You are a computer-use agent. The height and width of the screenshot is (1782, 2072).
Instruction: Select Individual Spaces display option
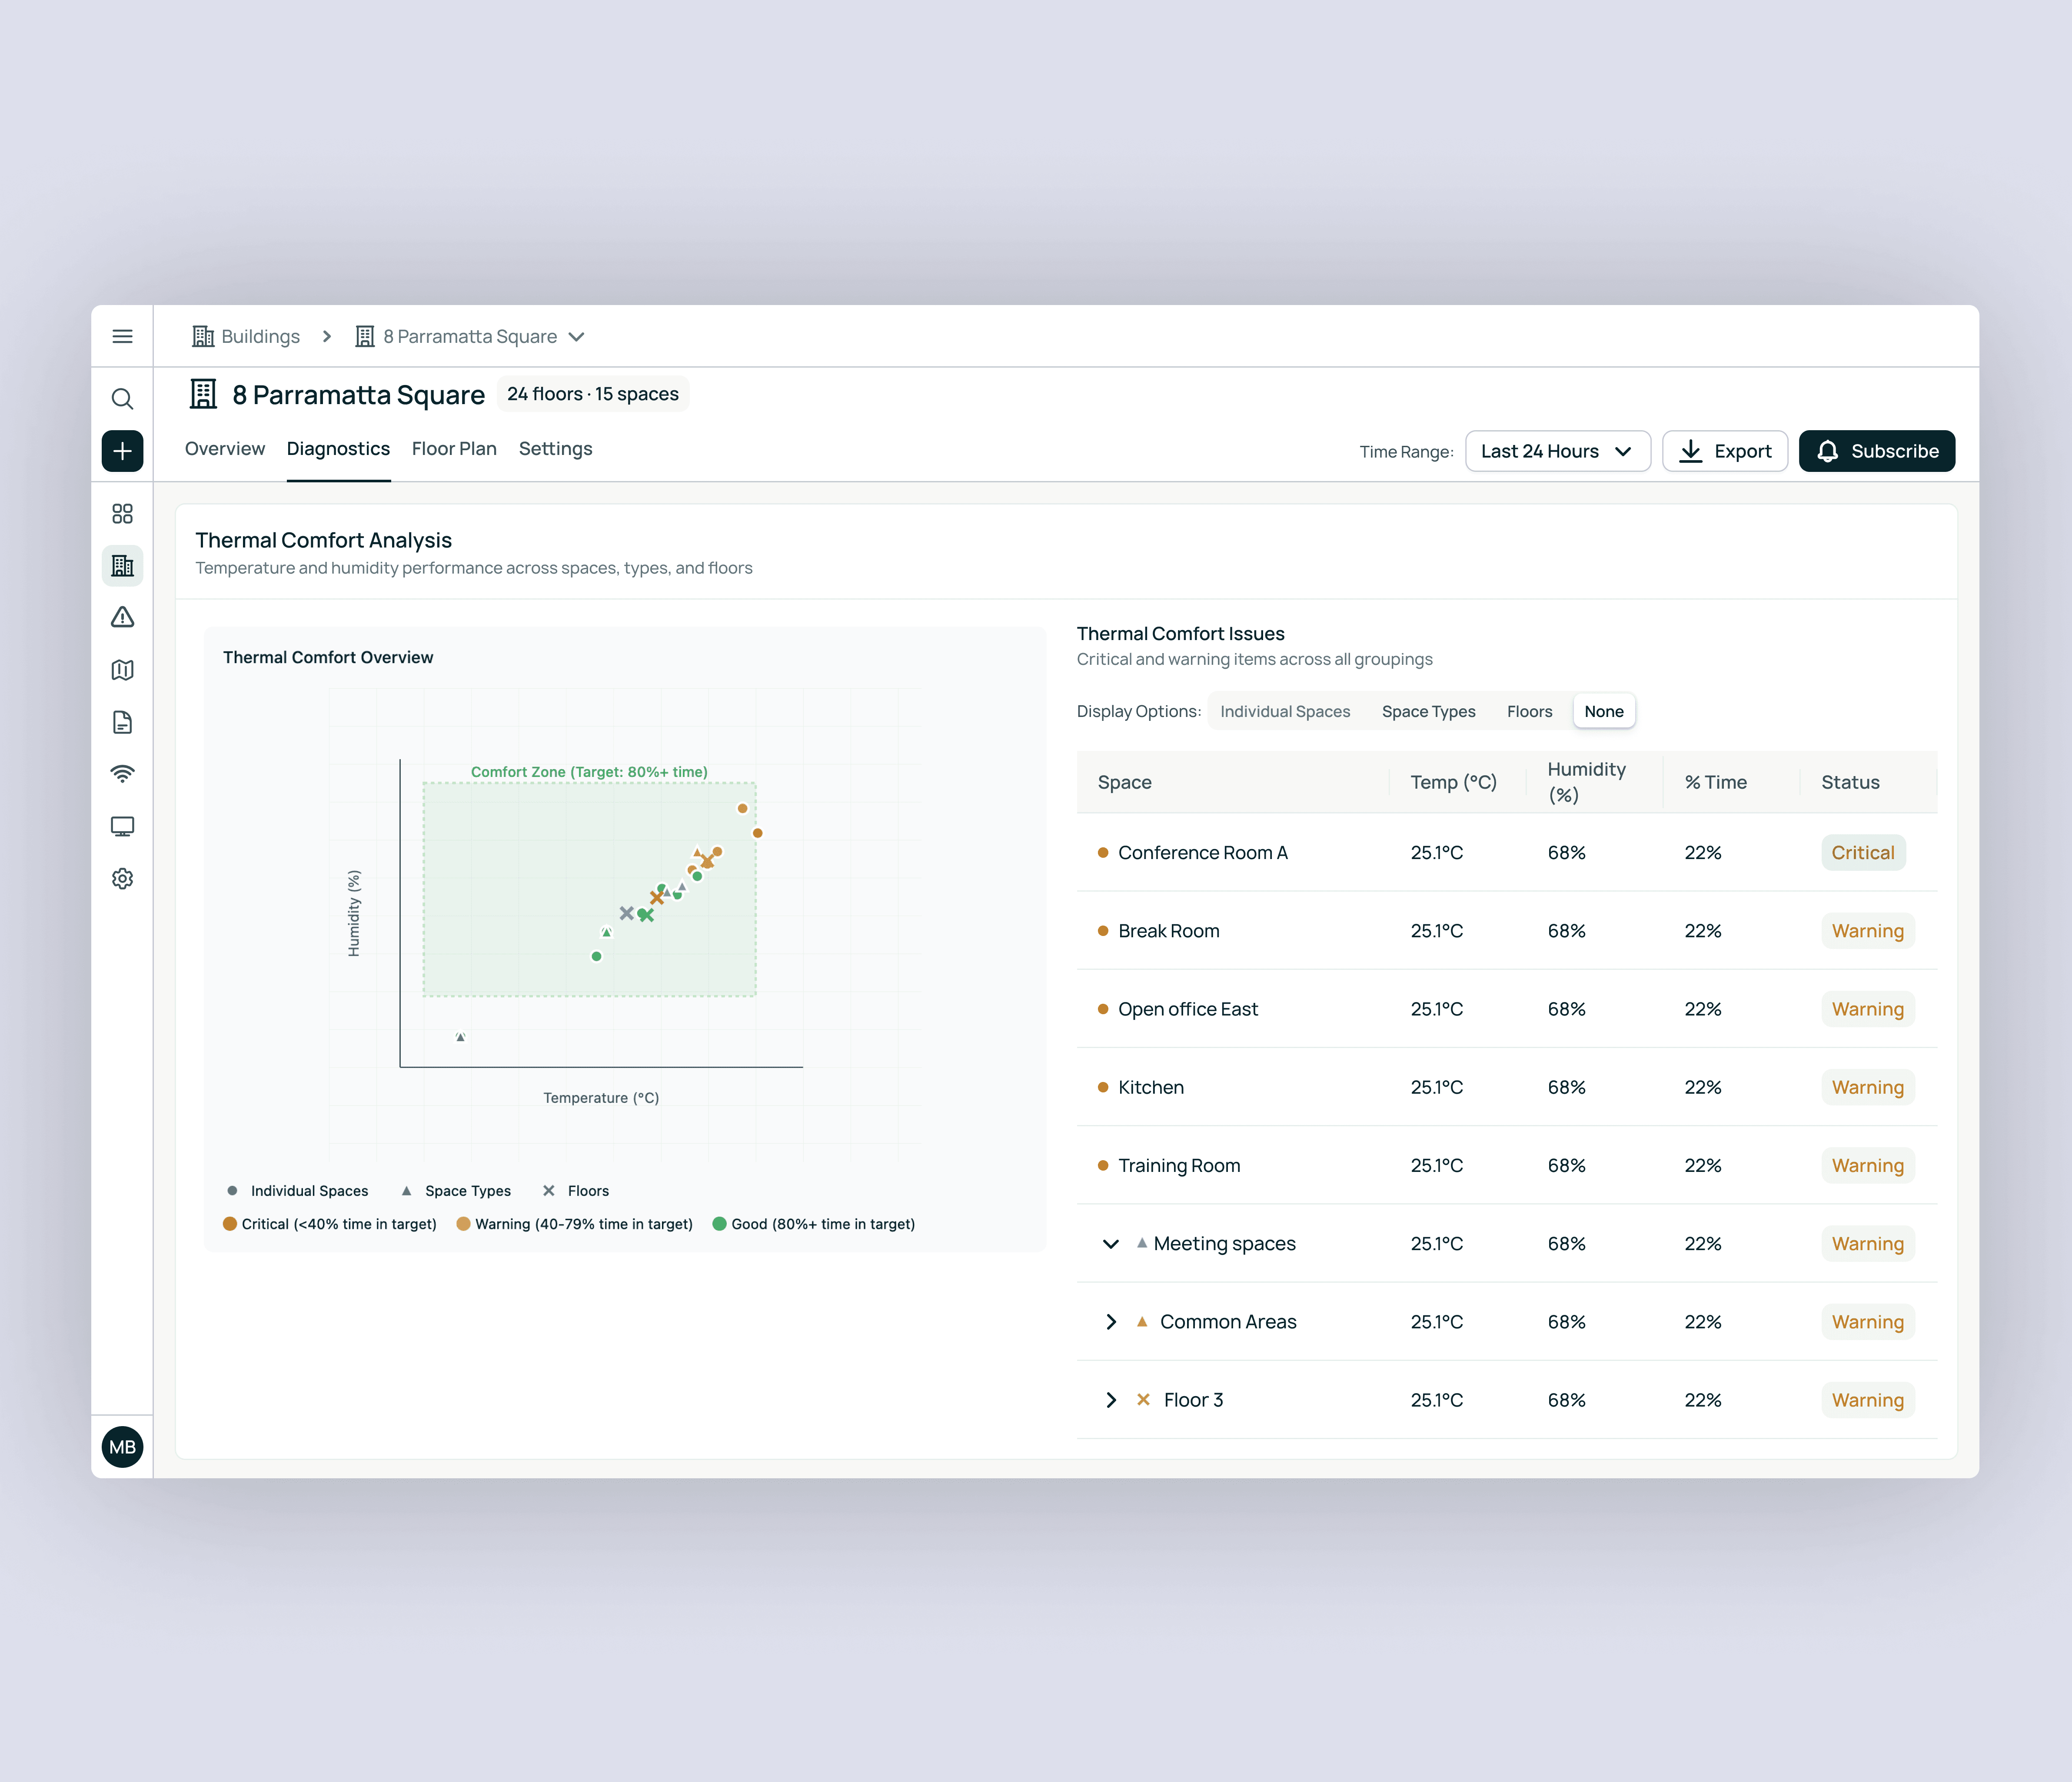coord(1284,712)
